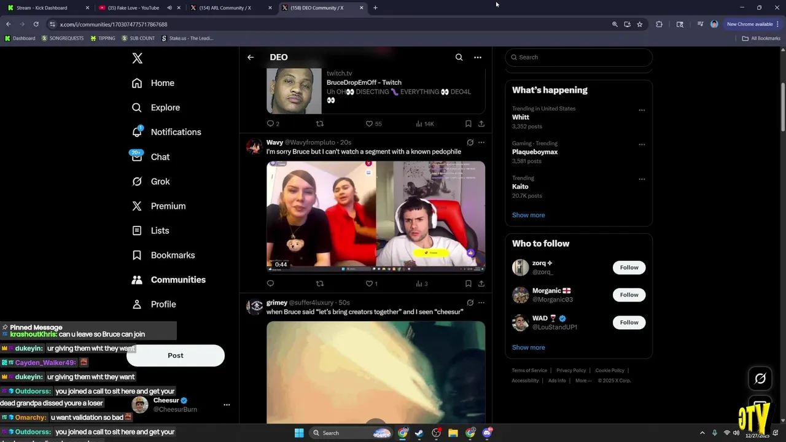The height and width of the screenshot is (442, 786).
Task: Open Wavy's post more options menu
Action: coord(481,142)
